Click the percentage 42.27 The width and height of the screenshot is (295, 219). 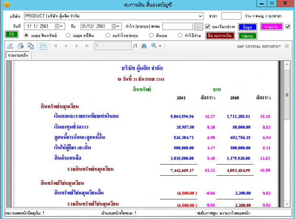pos(210,116)
